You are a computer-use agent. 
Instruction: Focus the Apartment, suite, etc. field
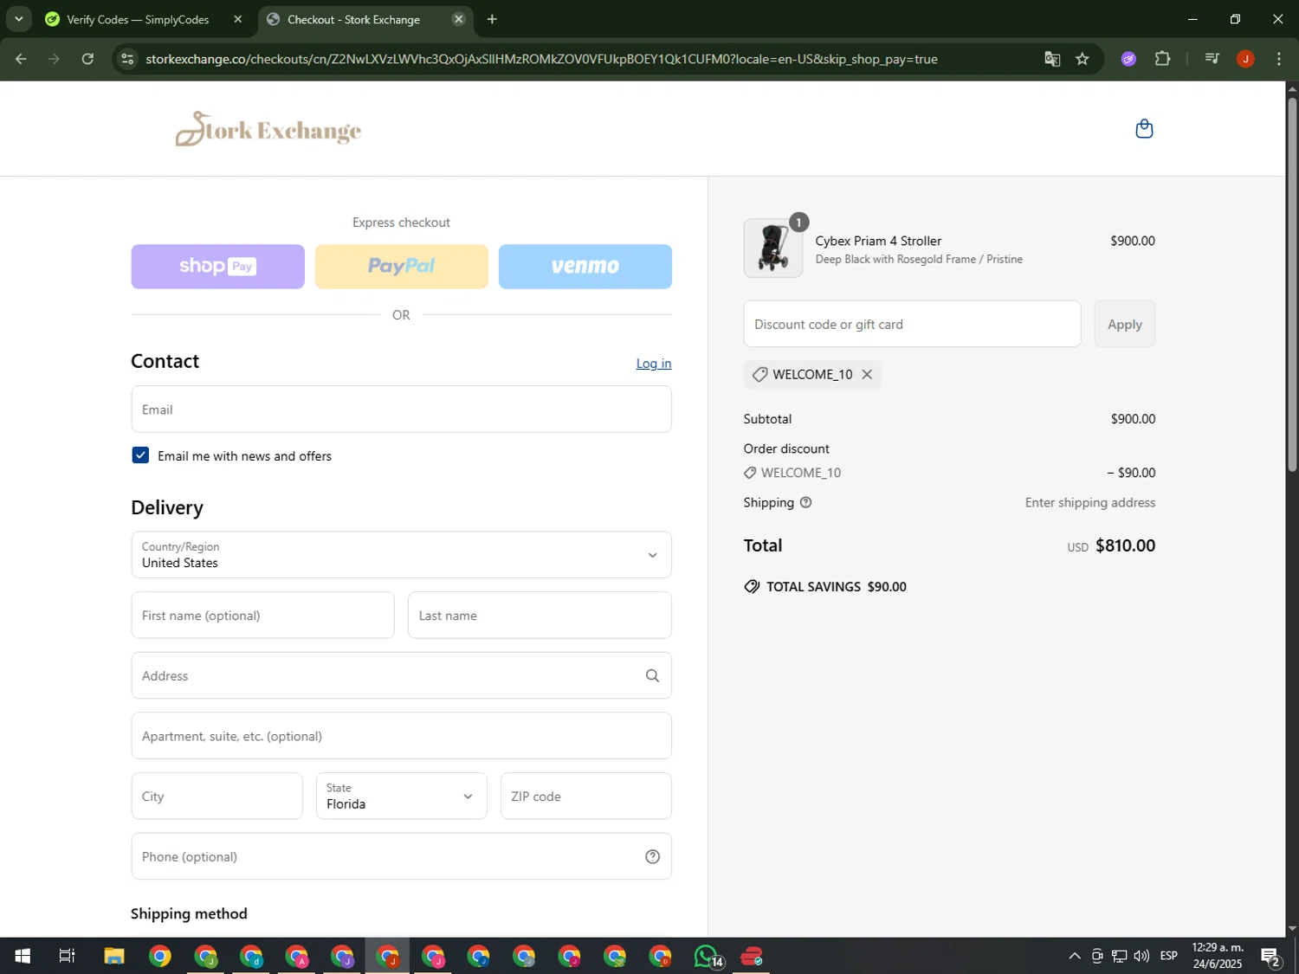(x=401, y=736)
